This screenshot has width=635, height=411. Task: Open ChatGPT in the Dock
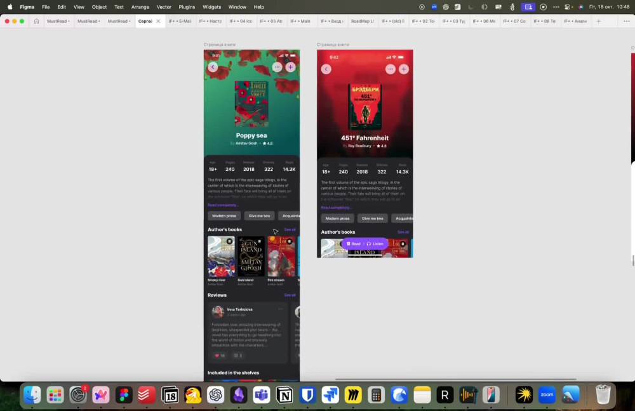click(215, 394)
